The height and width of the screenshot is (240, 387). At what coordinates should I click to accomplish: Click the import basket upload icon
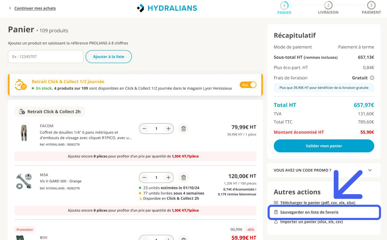click(x=276, y=222)
